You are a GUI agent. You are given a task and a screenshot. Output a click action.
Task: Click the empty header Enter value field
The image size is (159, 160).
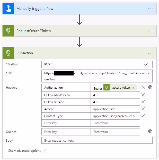pos(115,123)
